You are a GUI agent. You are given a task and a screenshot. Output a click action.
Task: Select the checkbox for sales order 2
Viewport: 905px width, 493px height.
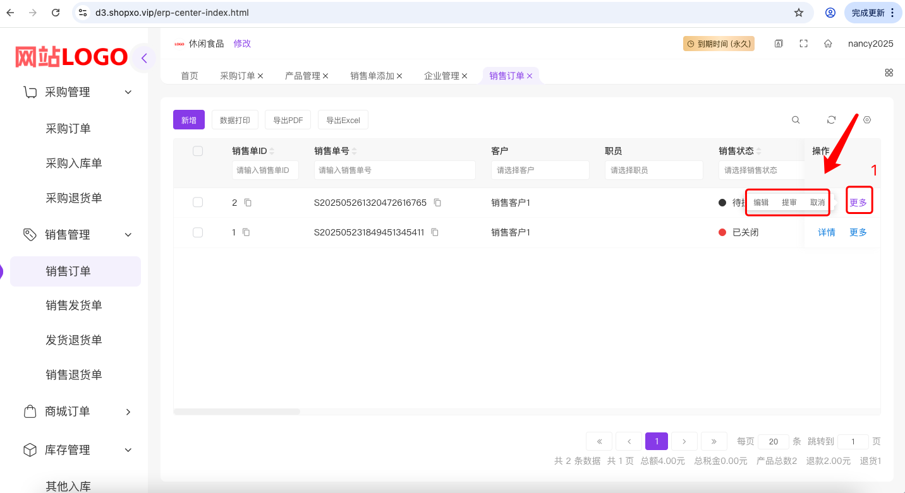click(198, 202)
